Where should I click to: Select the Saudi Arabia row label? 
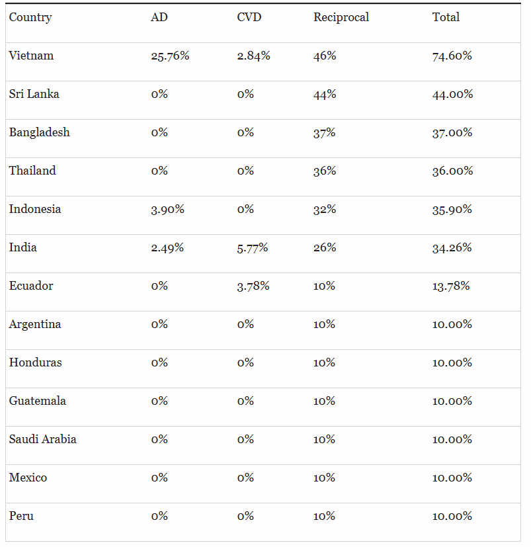pos(42,439)
